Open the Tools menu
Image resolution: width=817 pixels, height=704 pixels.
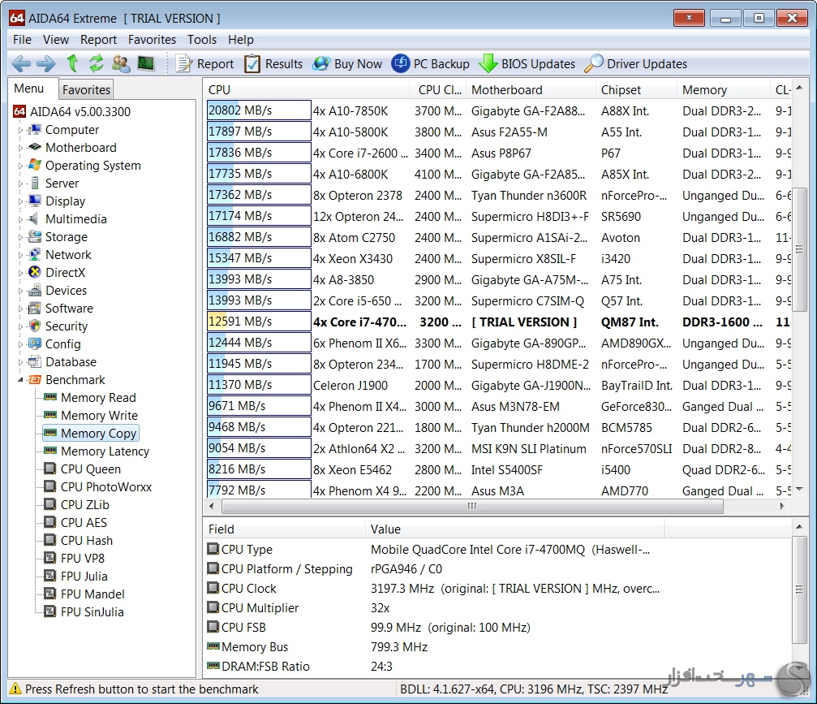[x=202, y=40]
